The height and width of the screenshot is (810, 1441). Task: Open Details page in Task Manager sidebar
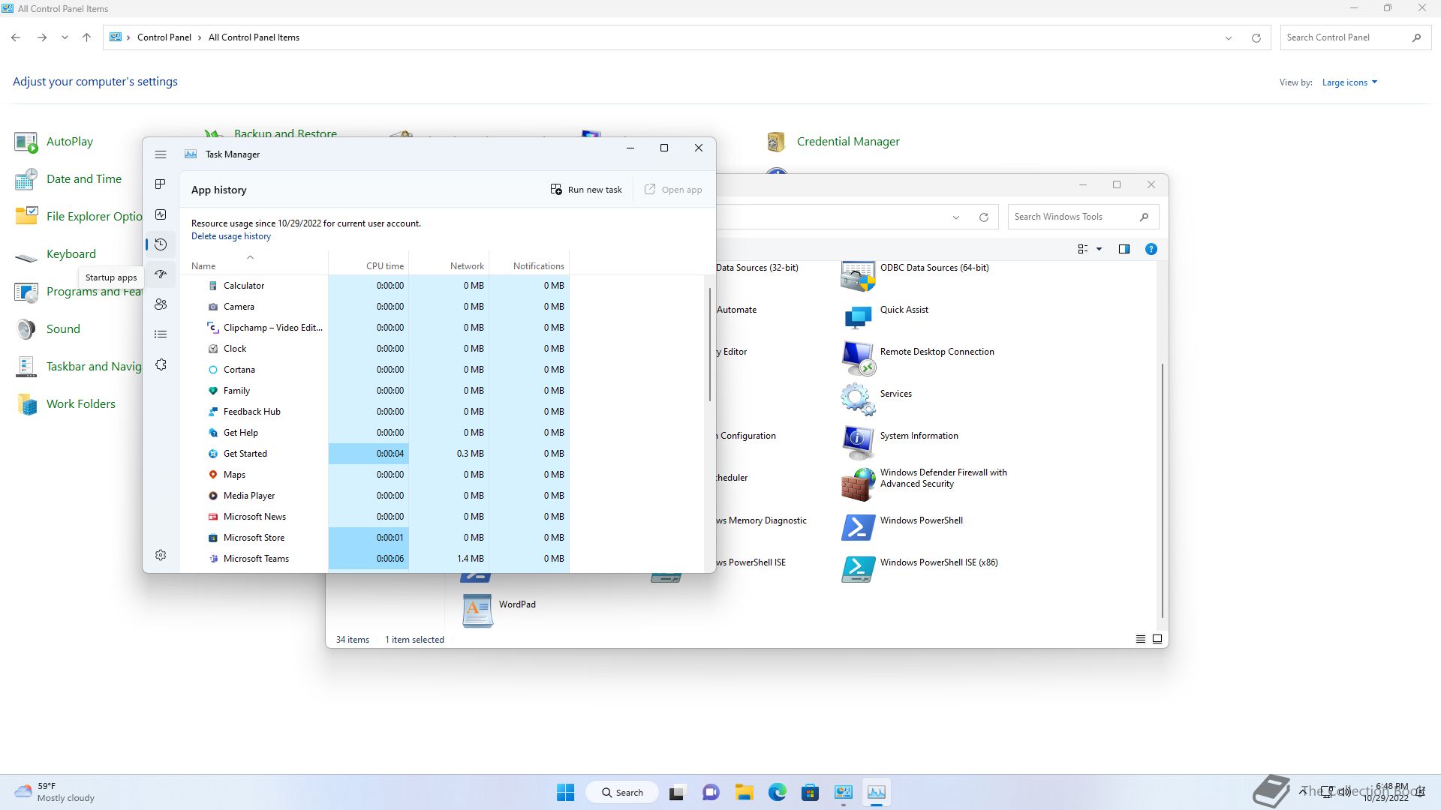click(161, 334)
